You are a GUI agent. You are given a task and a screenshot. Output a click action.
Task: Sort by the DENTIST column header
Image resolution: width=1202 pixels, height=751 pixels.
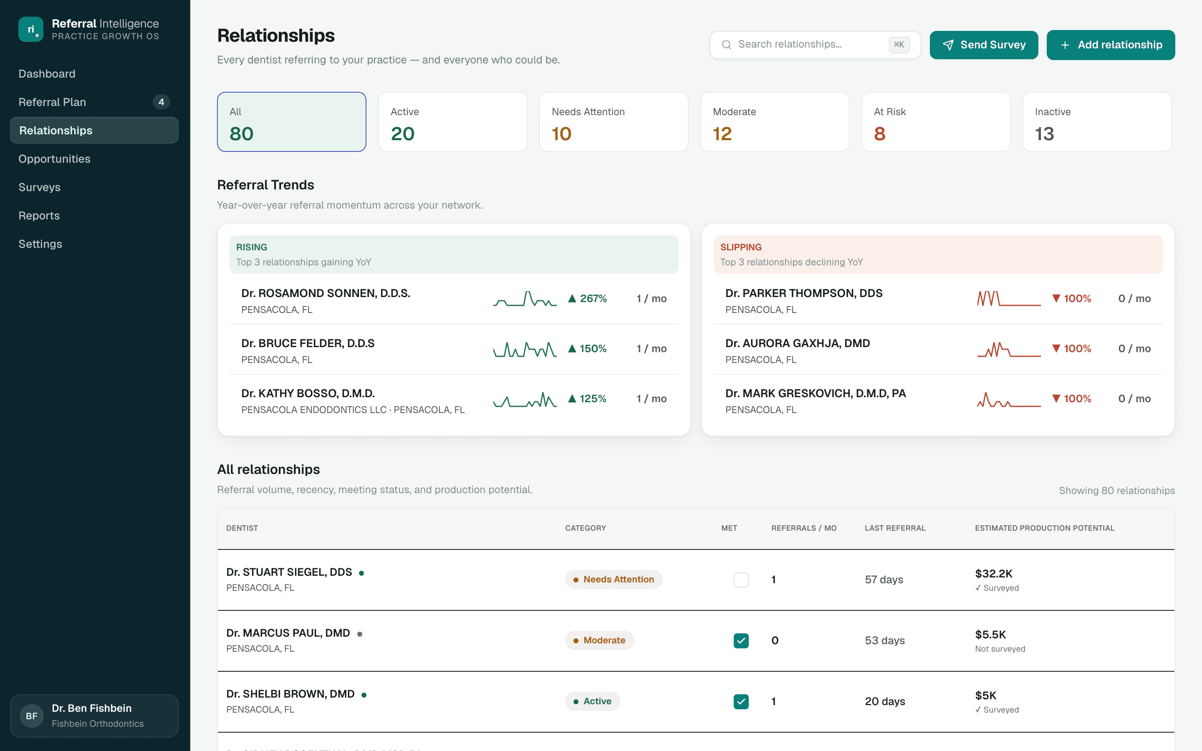242,528
